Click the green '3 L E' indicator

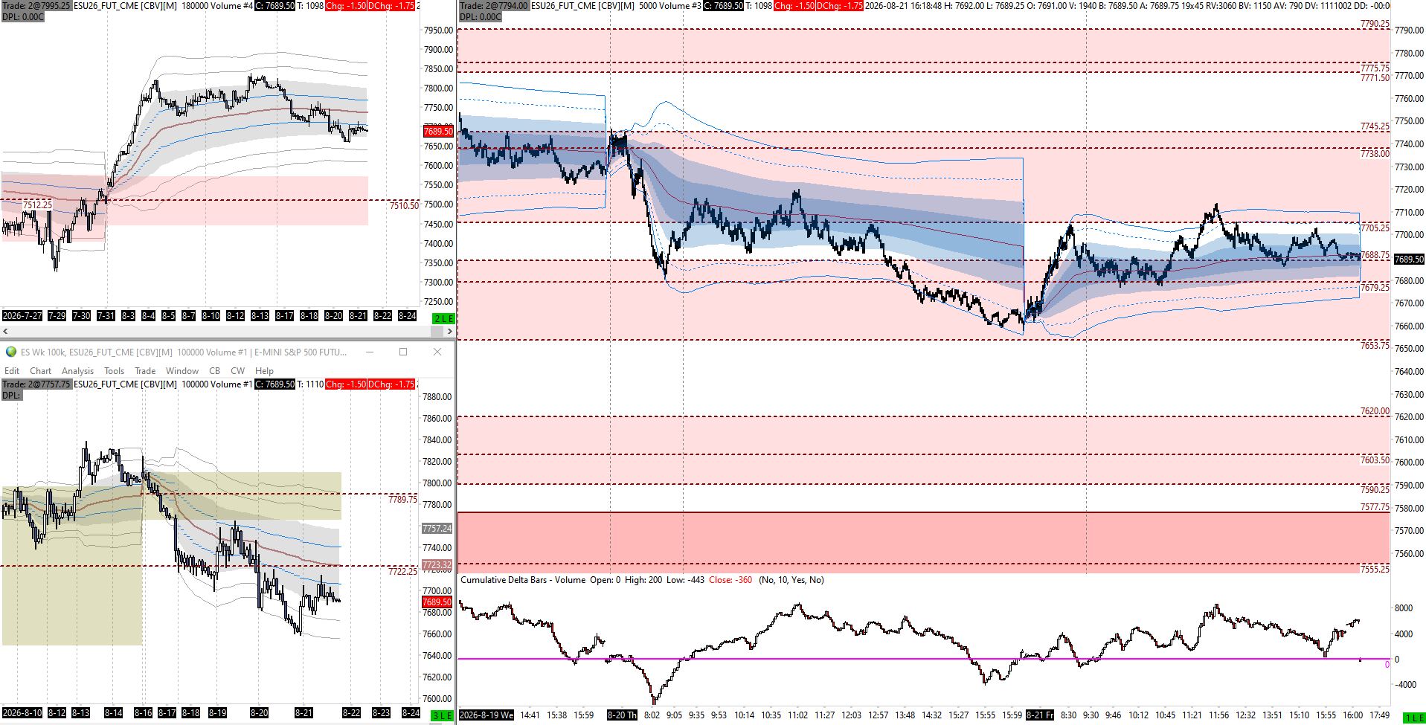coord(442,716)
